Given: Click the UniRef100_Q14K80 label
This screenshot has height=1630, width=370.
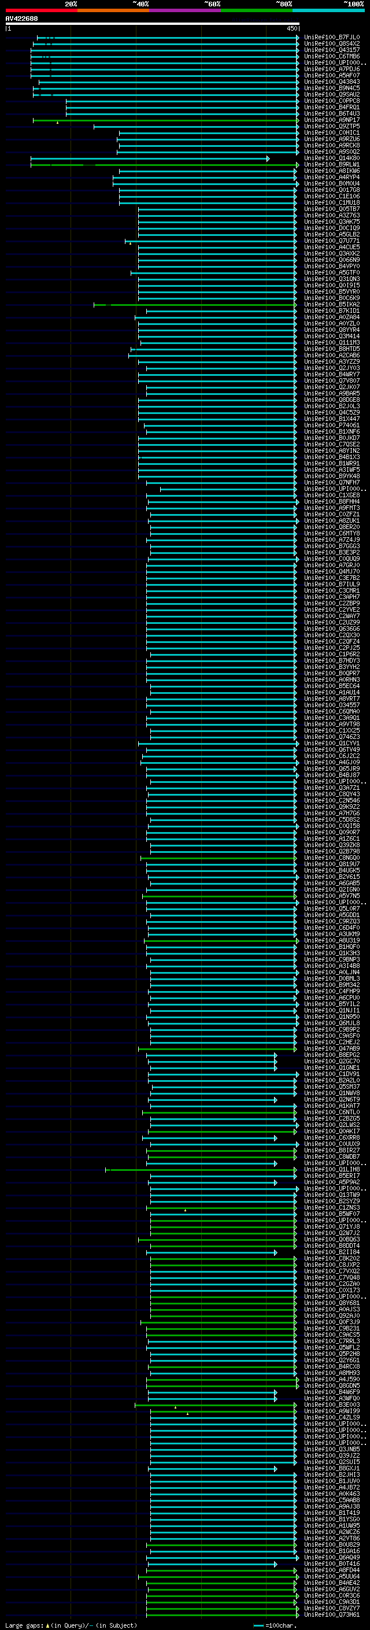Looking at the screenshot, I should (x=331, y=158).
